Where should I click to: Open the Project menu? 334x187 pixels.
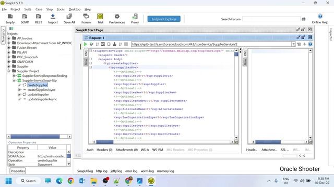click(15, 9)
